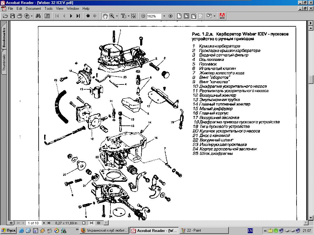Click the page number field "1 of 10"
Screen dimensions: 314x235
coord(33,223)
